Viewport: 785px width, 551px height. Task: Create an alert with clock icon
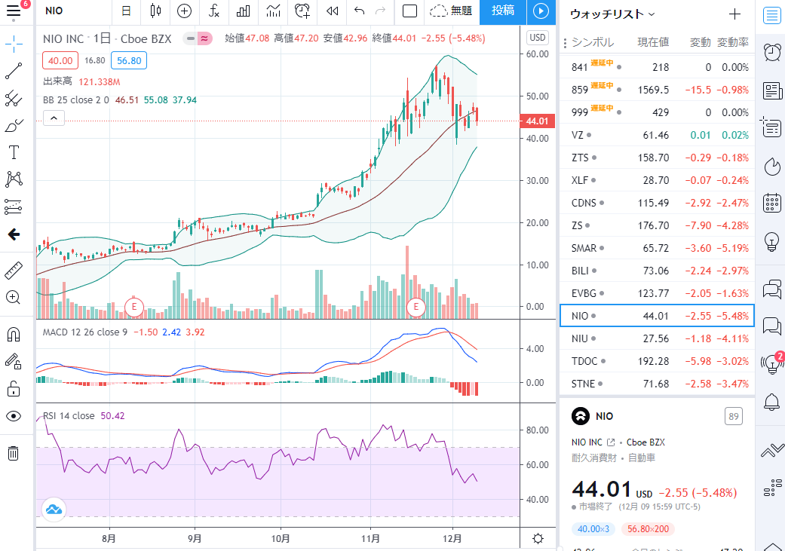pos(302,11)
